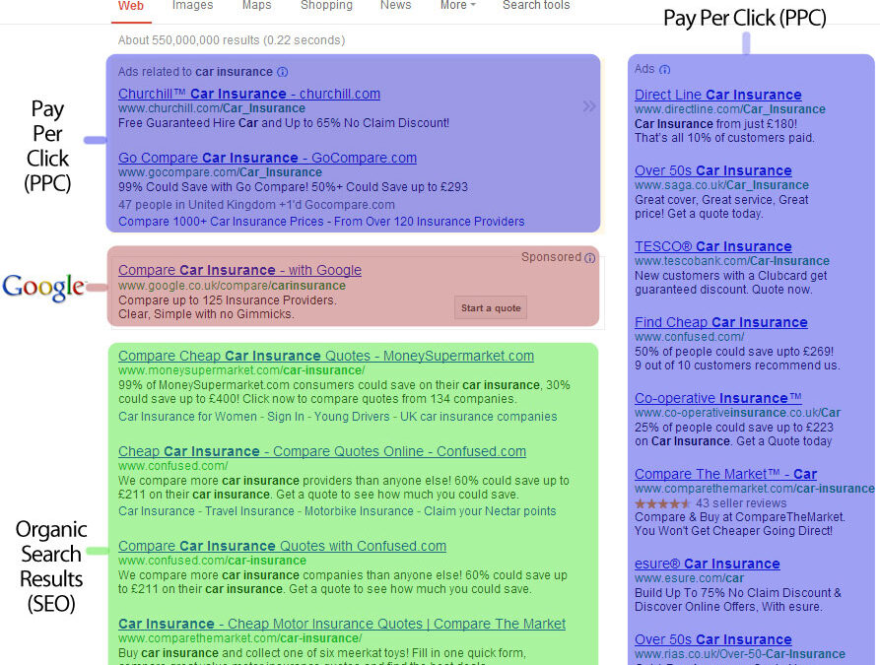Open the Maps tab

(256, 5)
